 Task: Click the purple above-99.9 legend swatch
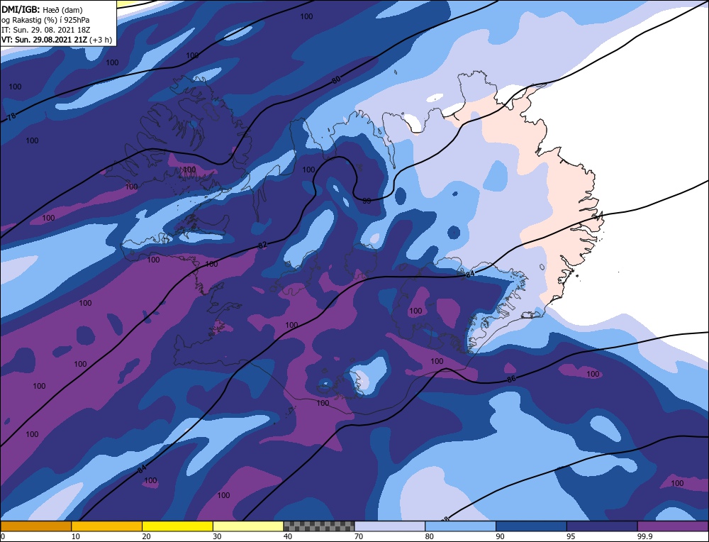pos(674,526)
